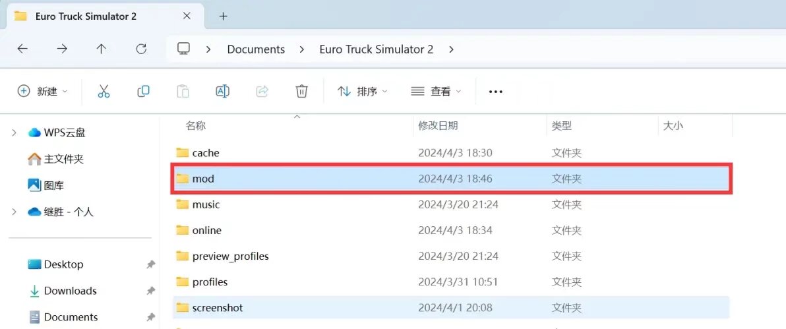
Task: Open 主文件夹 in the sidebar
Action: [55, 159]
